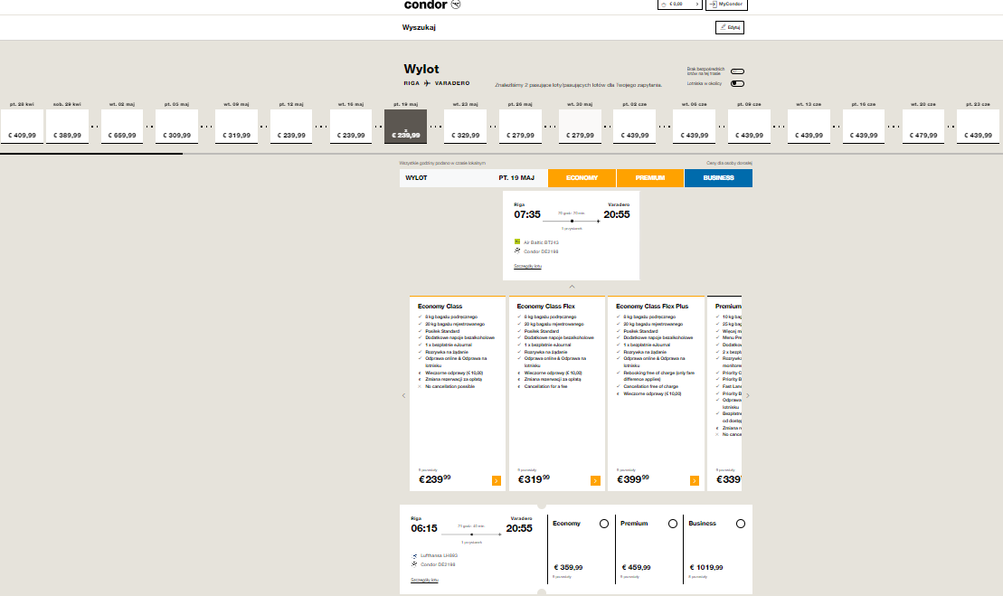Viewport: 1003px width, 596px height.
Task: Choose date wt. 09 maj €319,99
Action: (x=236, y=126)
